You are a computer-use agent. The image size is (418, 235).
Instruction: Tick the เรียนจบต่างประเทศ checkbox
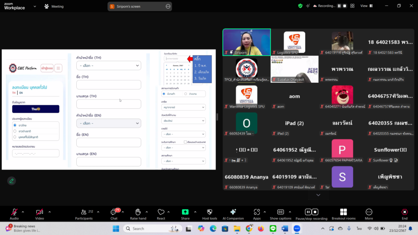pyautogui.click(x=185, y=142)
